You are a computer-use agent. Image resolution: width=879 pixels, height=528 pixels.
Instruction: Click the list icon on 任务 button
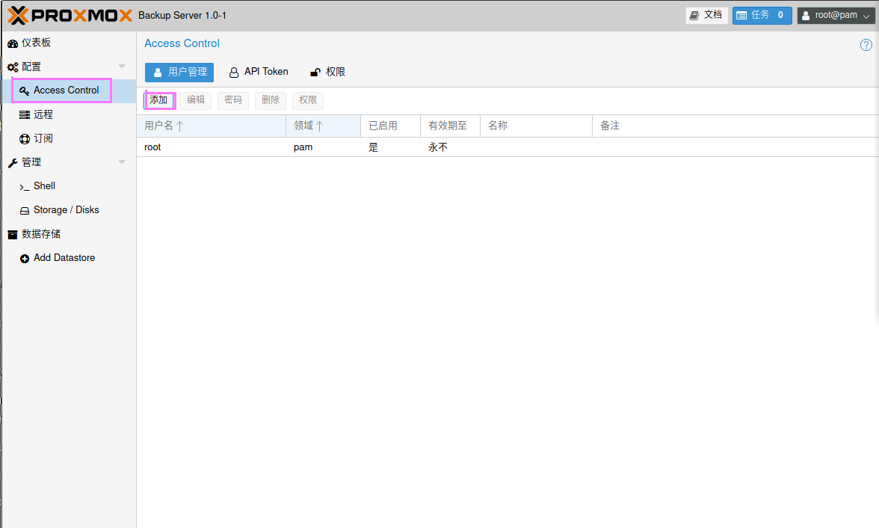741,16
